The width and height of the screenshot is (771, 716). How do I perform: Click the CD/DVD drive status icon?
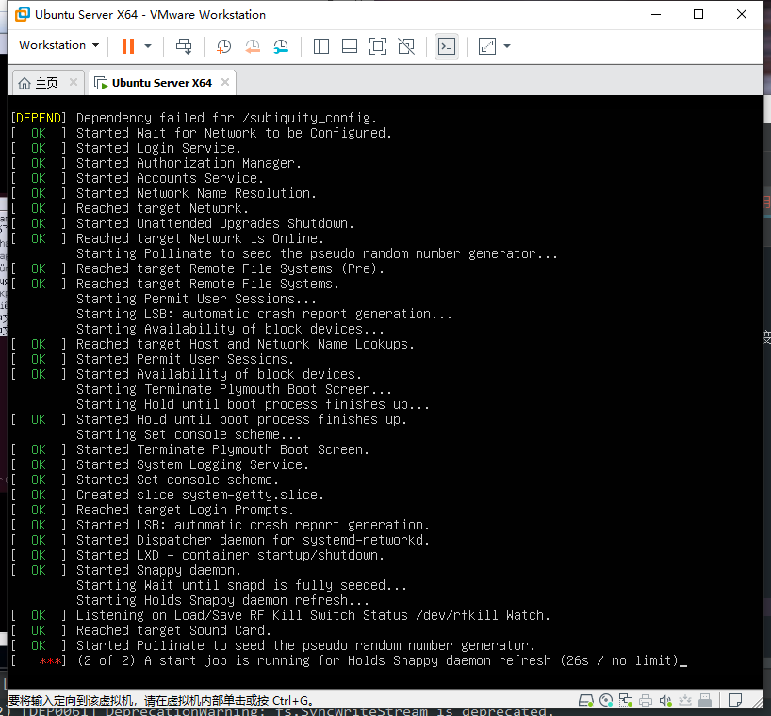tap(606, 700)
